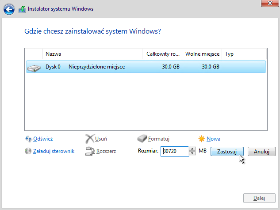Sort by the Nazwa column header

point(92,54)
